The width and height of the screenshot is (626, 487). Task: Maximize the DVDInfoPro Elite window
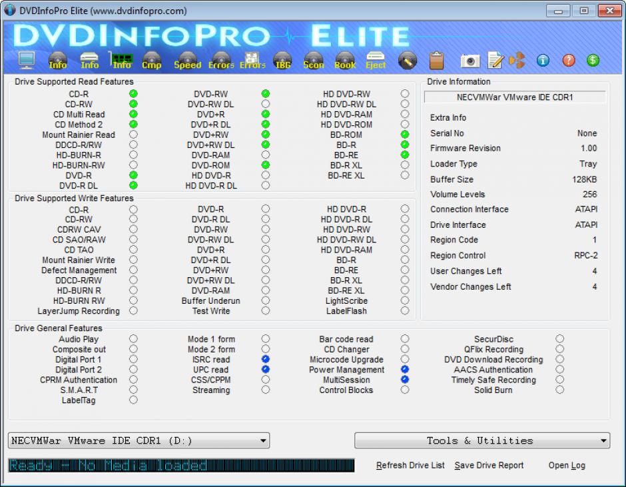tap(583, 11)
